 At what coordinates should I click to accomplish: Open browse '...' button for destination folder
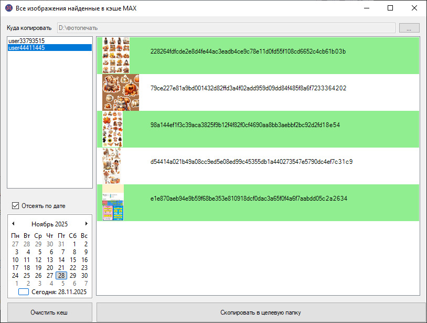coord(409,28)
